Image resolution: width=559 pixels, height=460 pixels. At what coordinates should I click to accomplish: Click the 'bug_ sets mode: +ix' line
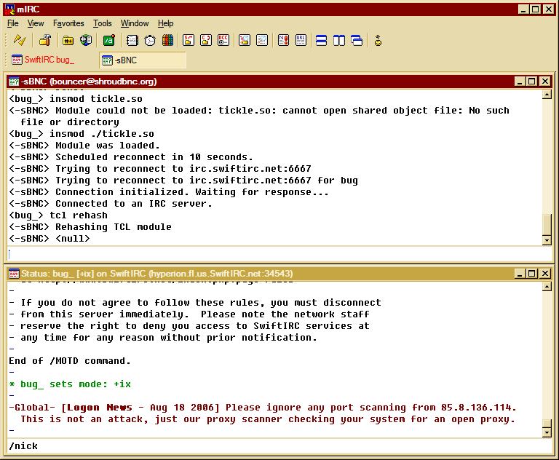point(70,384)
